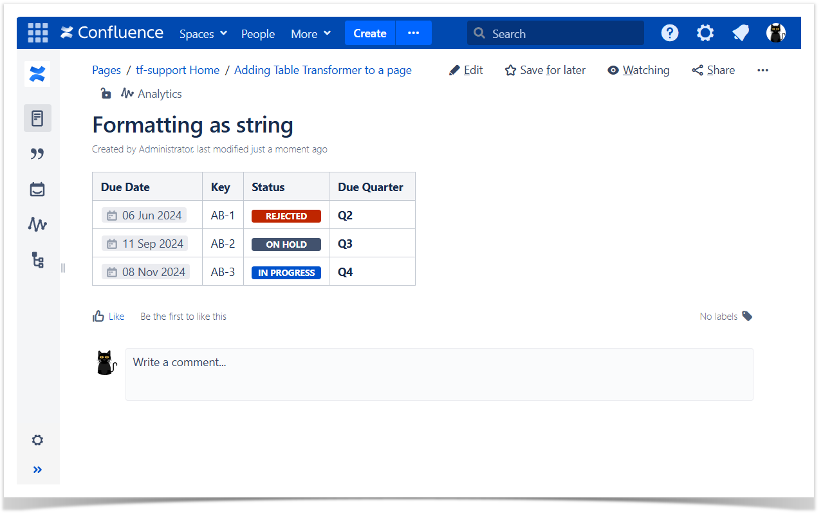Expand the sidebar with double chevron
The height and width of the screenshot is (516, 823).
pos(37,470)
